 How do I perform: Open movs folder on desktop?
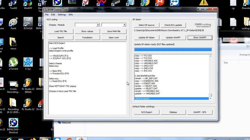[x=13, y=44]
